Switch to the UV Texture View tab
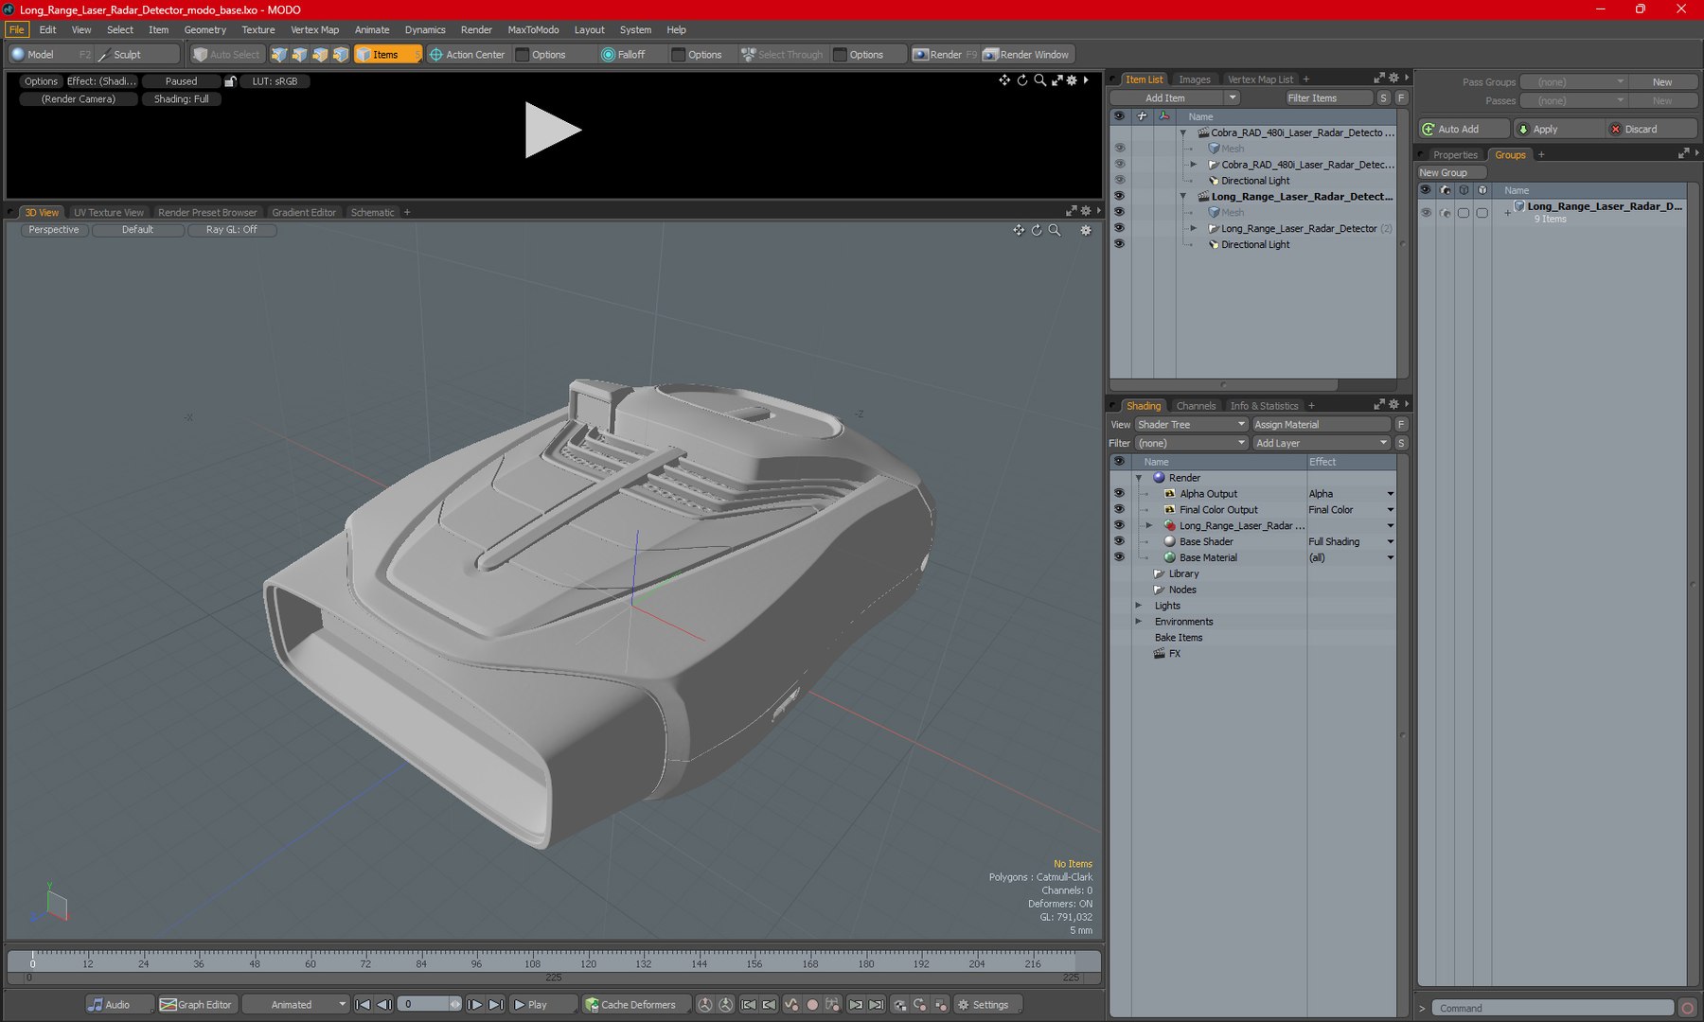The image size is (1704, 1022). coord(109,213)
